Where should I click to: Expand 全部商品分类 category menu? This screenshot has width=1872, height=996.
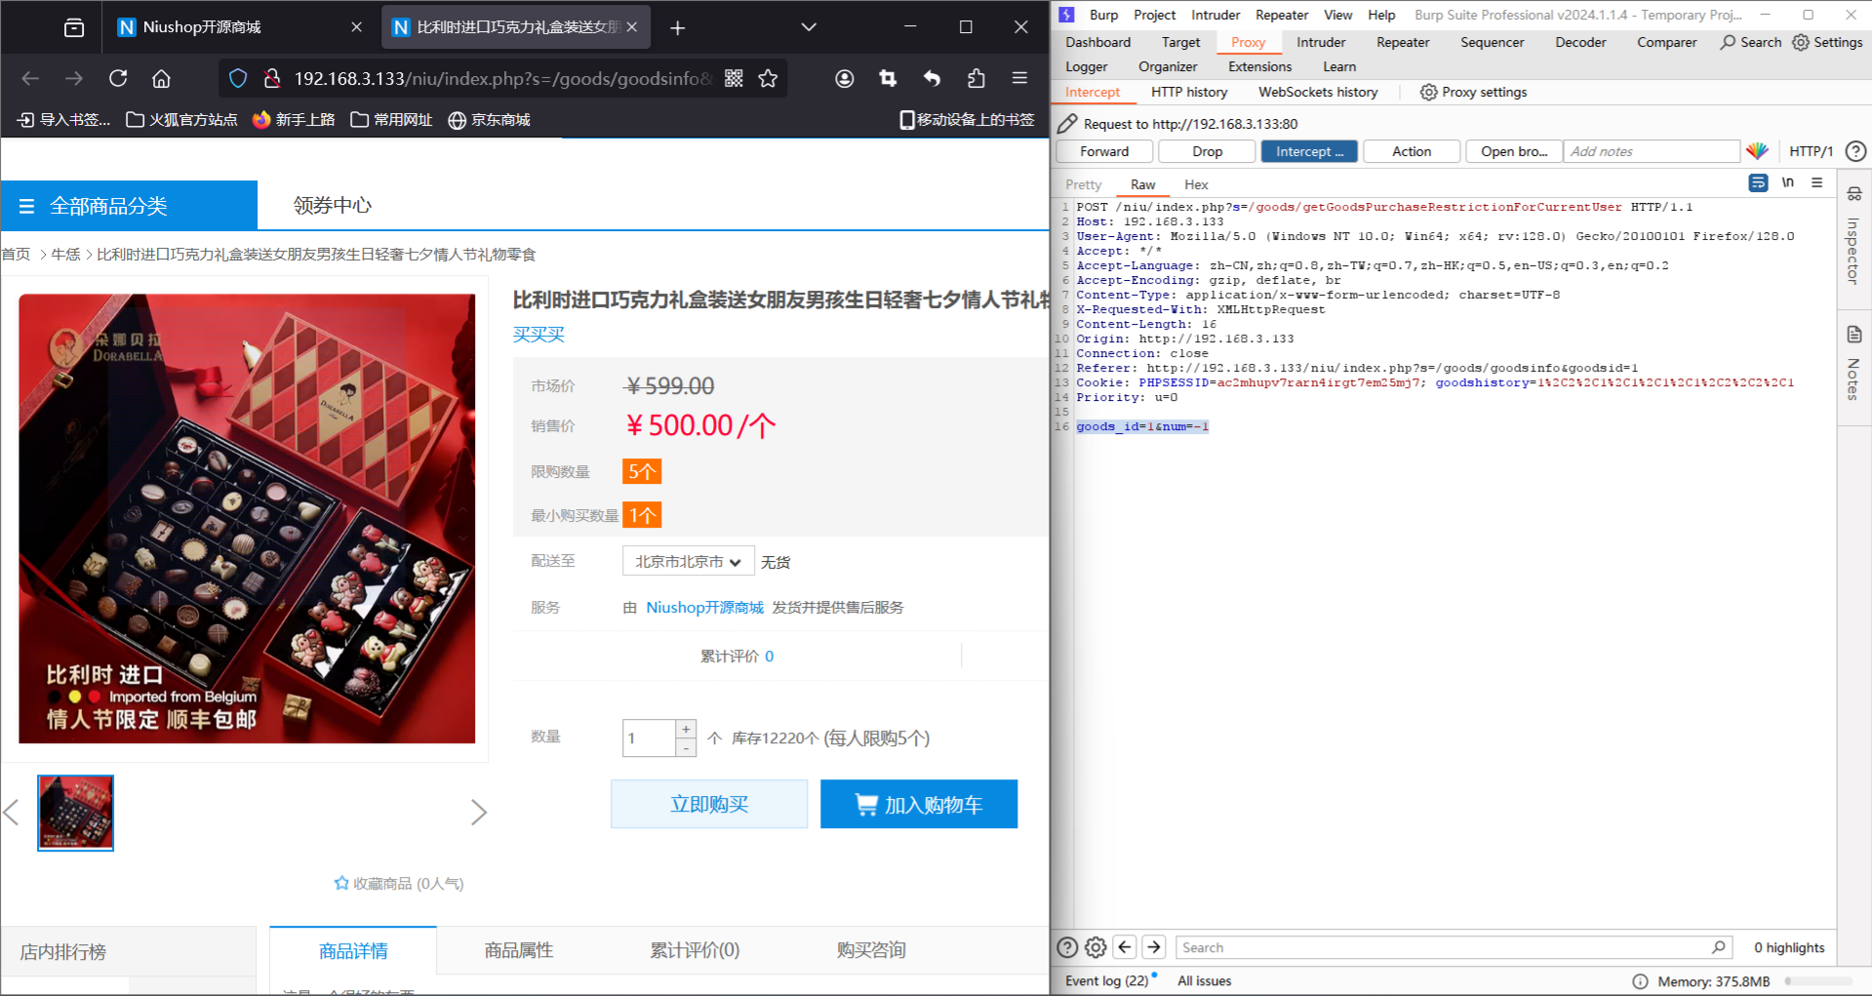coord(129,205)
